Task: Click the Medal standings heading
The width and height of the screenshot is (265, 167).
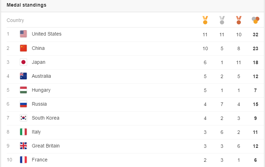Action: coord(27,5)
